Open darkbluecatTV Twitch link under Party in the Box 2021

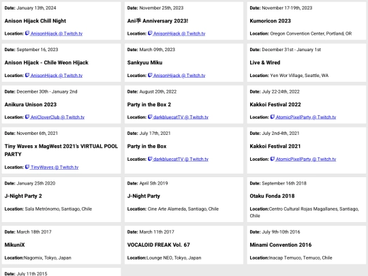[x=178, y=159]
